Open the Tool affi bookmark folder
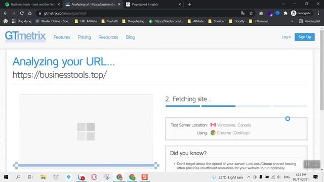 coord(110,21)
